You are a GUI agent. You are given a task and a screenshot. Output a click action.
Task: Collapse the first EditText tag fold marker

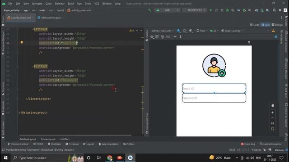18,29
